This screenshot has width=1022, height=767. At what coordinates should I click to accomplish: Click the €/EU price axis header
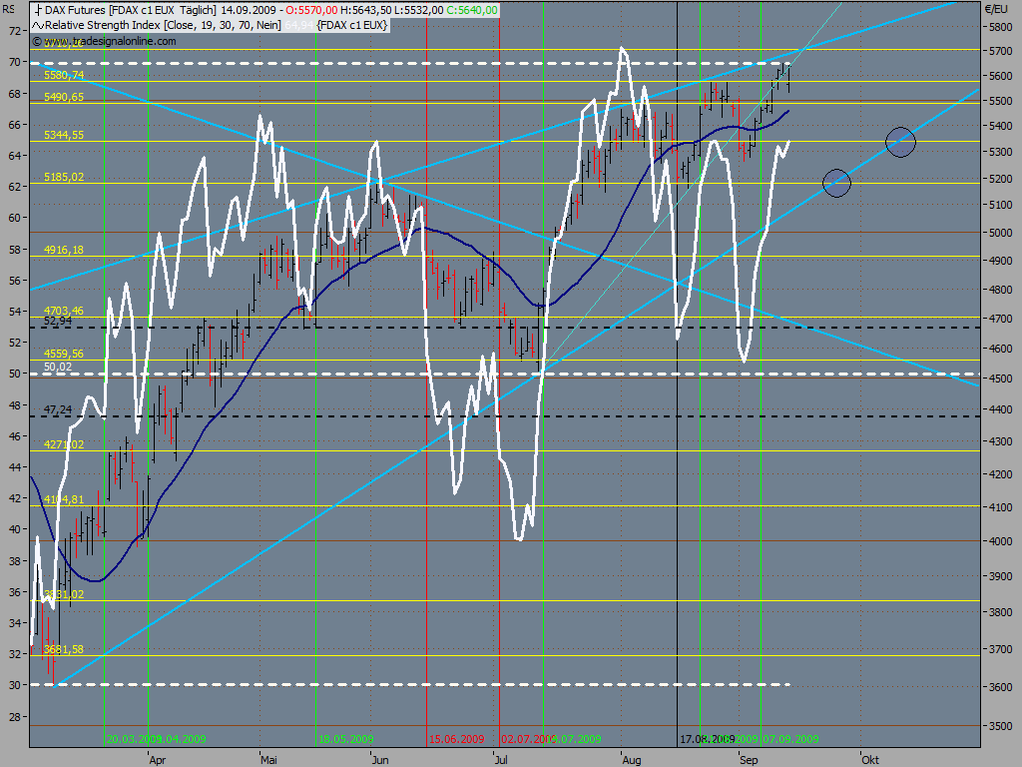pyautogui.click(x=996, y=9)
